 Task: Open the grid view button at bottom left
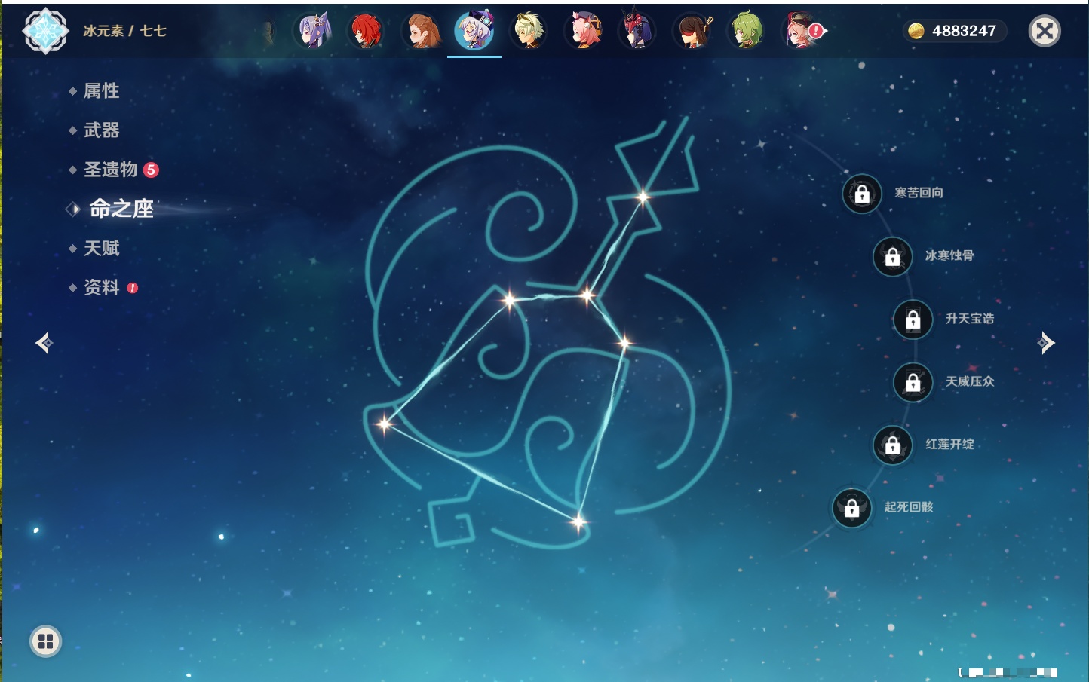click(x=45, y=641)
